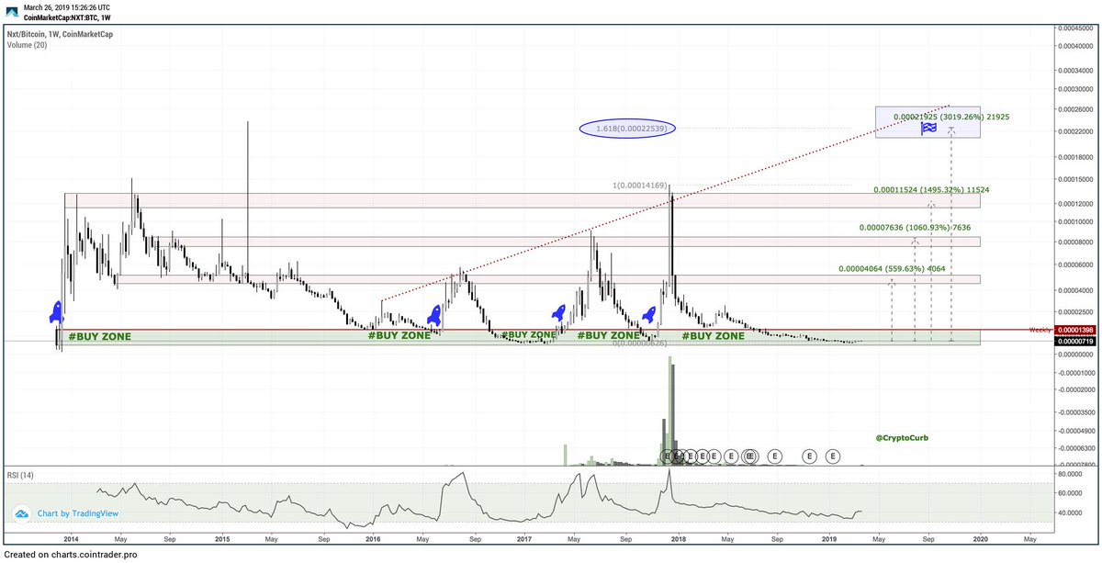Open the Chart by TradingView badge
Image resolution: width=1102 pixels, height=563 pixels.
coord(64,513)
